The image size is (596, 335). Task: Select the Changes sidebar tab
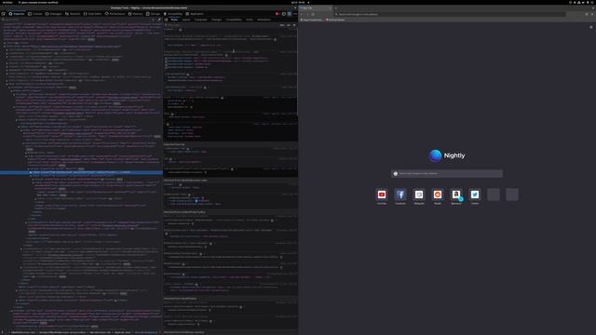[216, 20]
